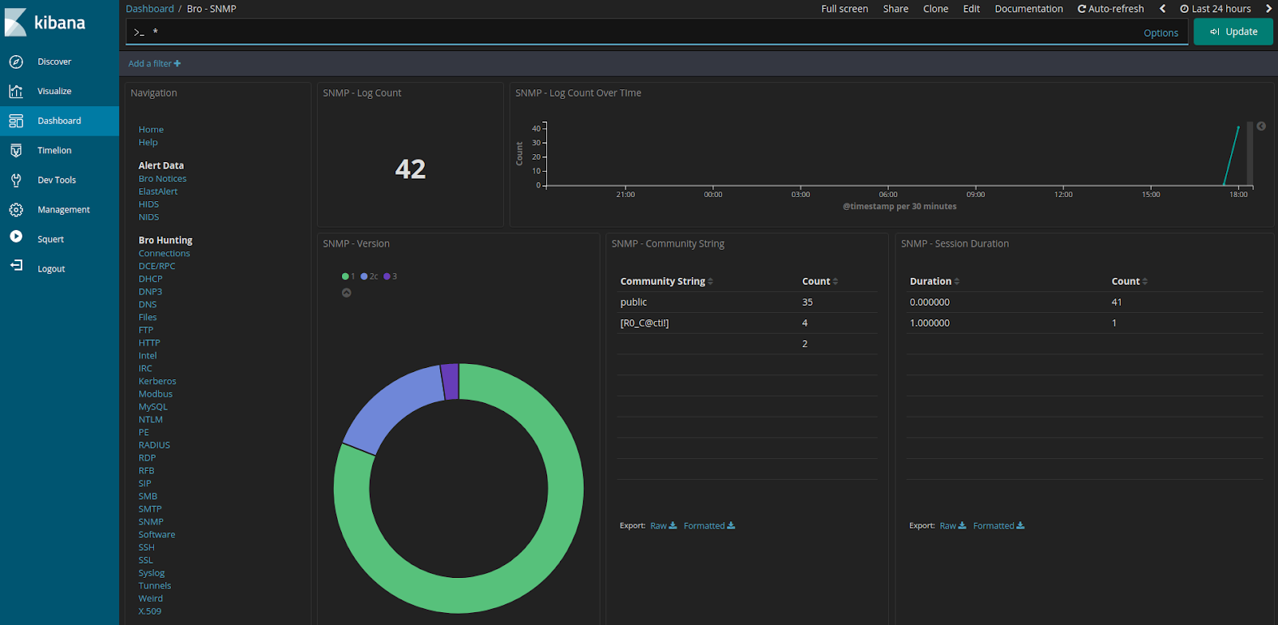Open Visualize chart icon
Image resolution: width=1278 pixels, height=625 pixels.
pos(16,91)
